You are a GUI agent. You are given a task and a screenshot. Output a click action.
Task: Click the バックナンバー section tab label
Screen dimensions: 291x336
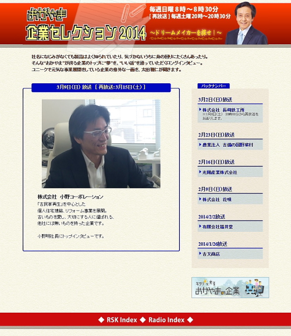pos(214,86)
